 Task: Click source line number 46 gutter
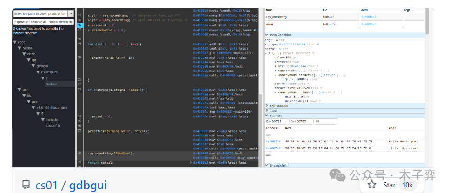click(x=80, y=25)
